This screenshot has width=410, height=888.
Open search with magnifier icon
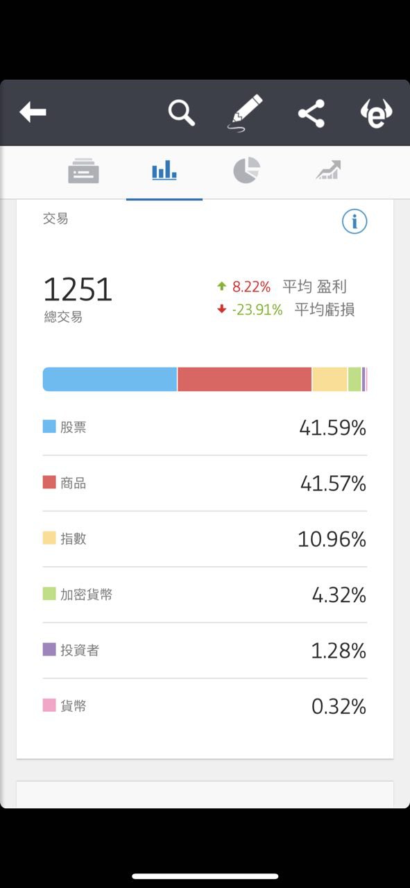[182, 112]
